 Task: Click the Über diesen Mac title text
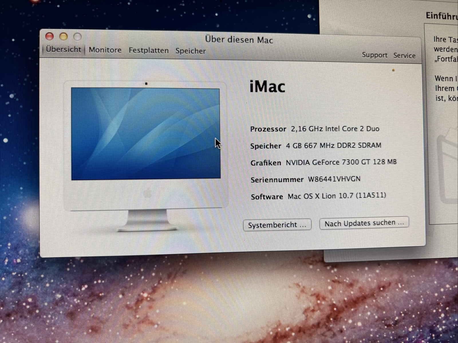[x=239, y=39]
